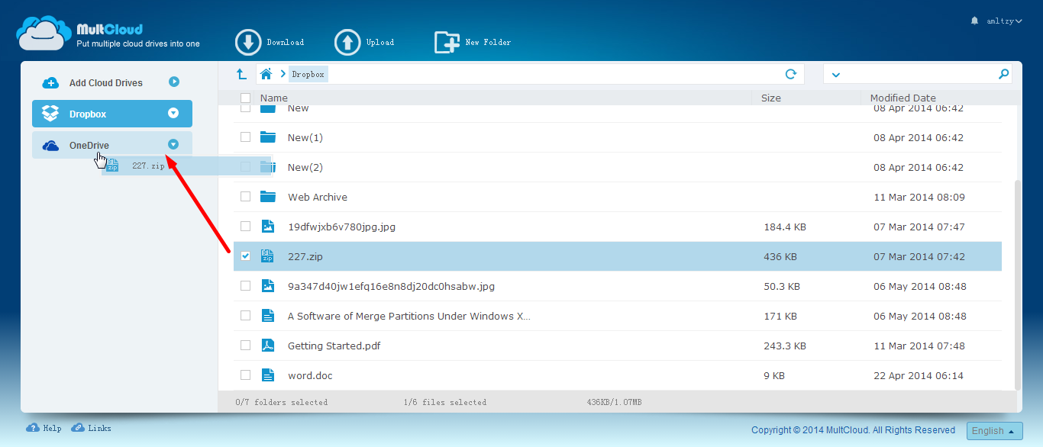Screen dimensions: 1043x447
Task: Select the word.doc file name
Action: tap(310, 375)
